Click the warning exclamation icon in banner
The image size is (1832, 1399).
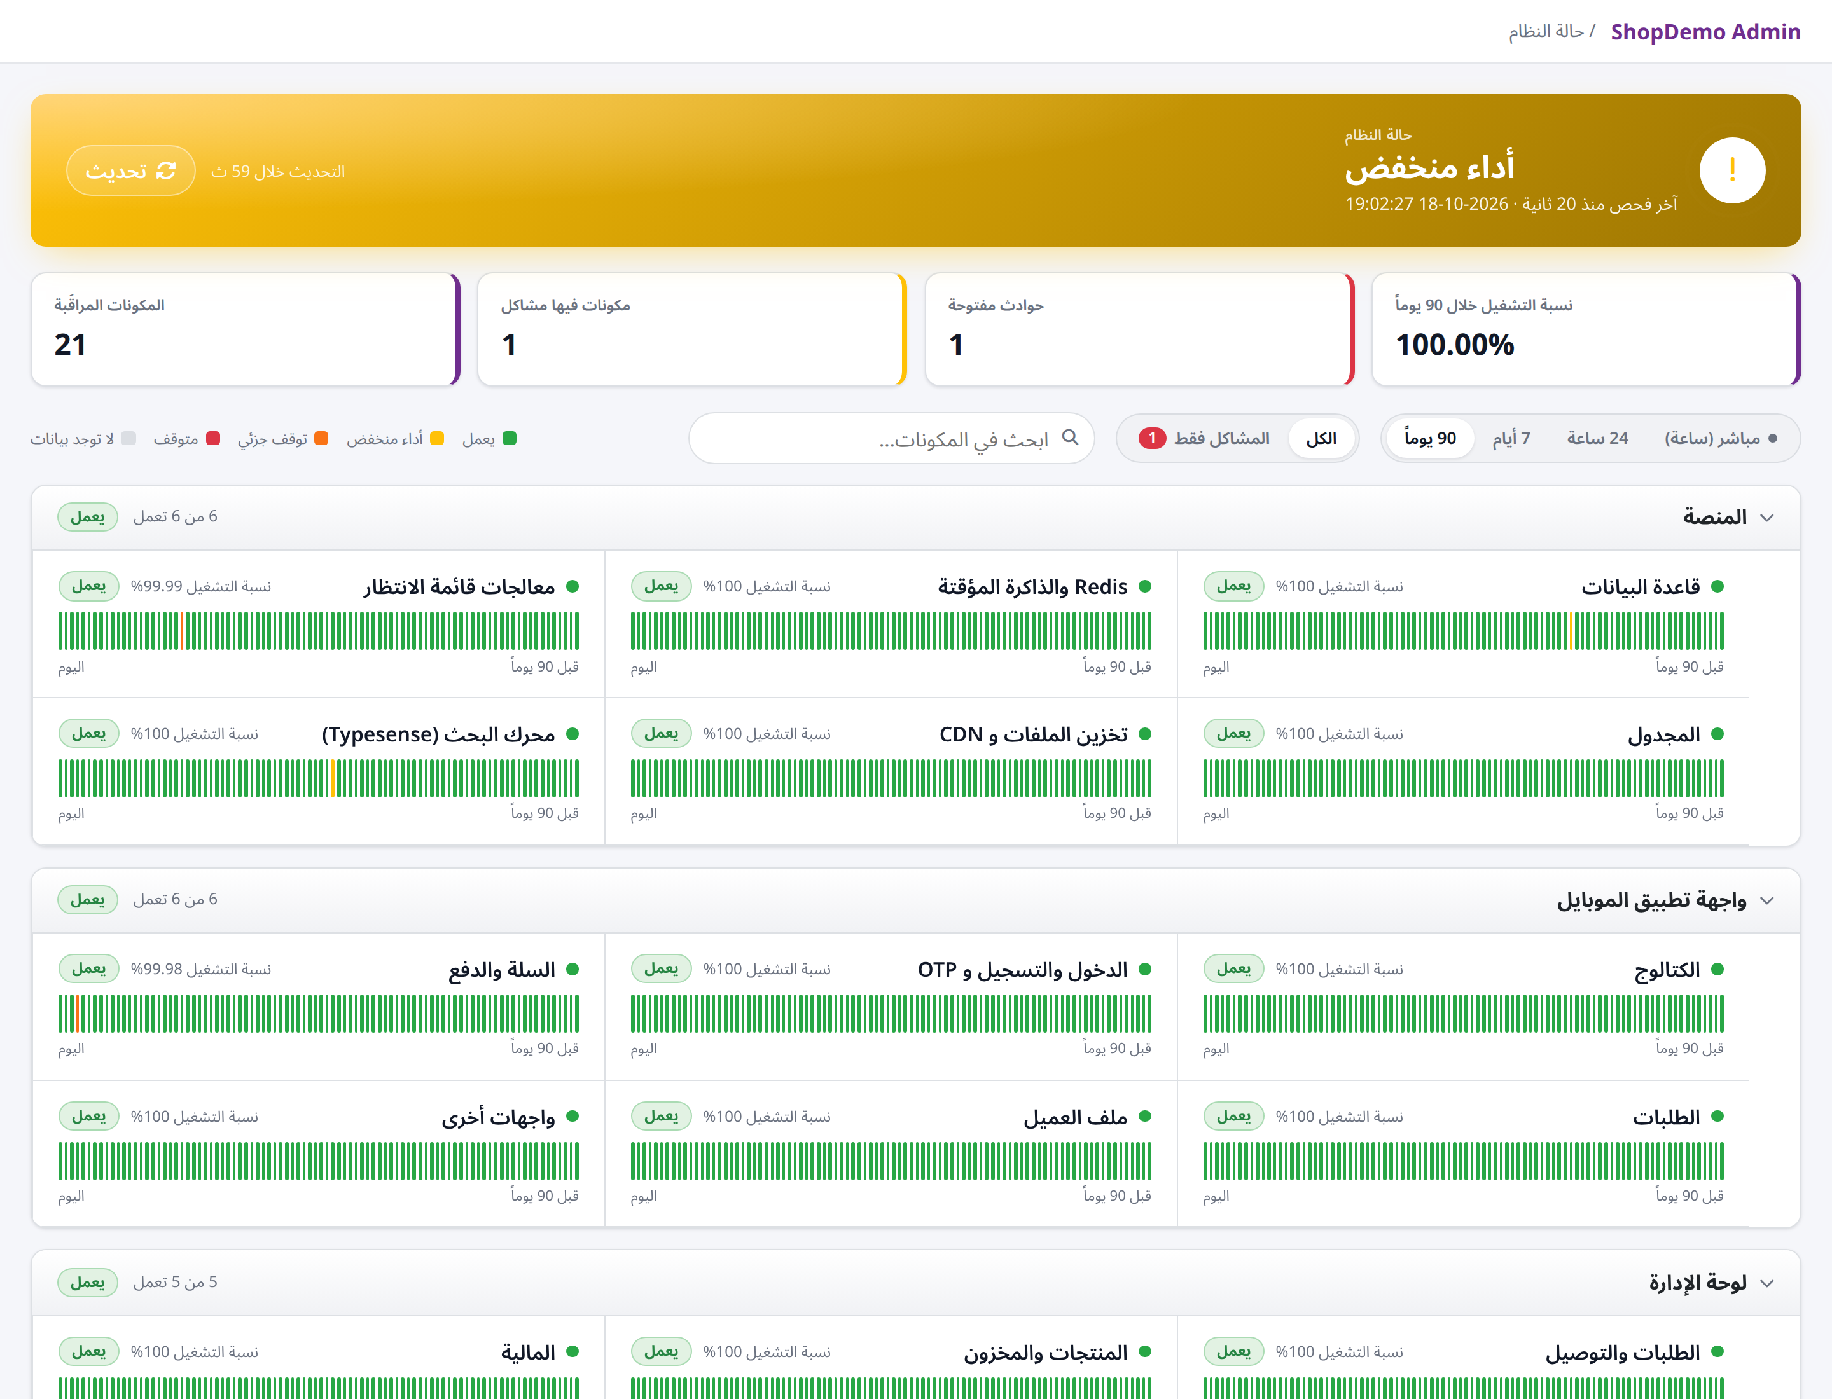tap(1732, 170)
